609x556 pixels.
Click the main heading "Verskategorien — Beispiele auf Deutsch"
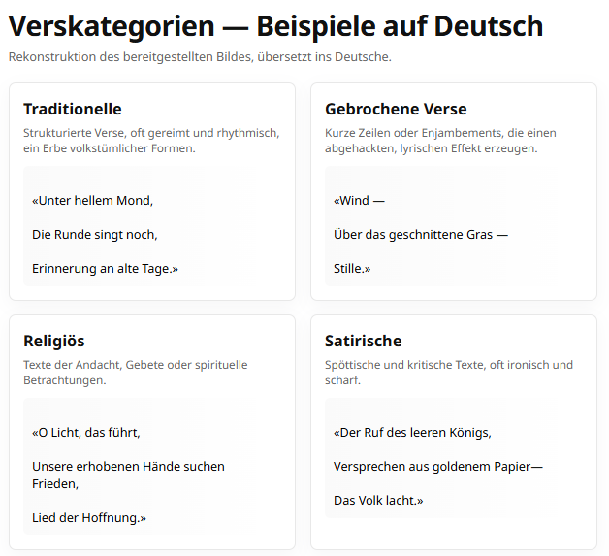pyautogui.click(x=275, y=26)
